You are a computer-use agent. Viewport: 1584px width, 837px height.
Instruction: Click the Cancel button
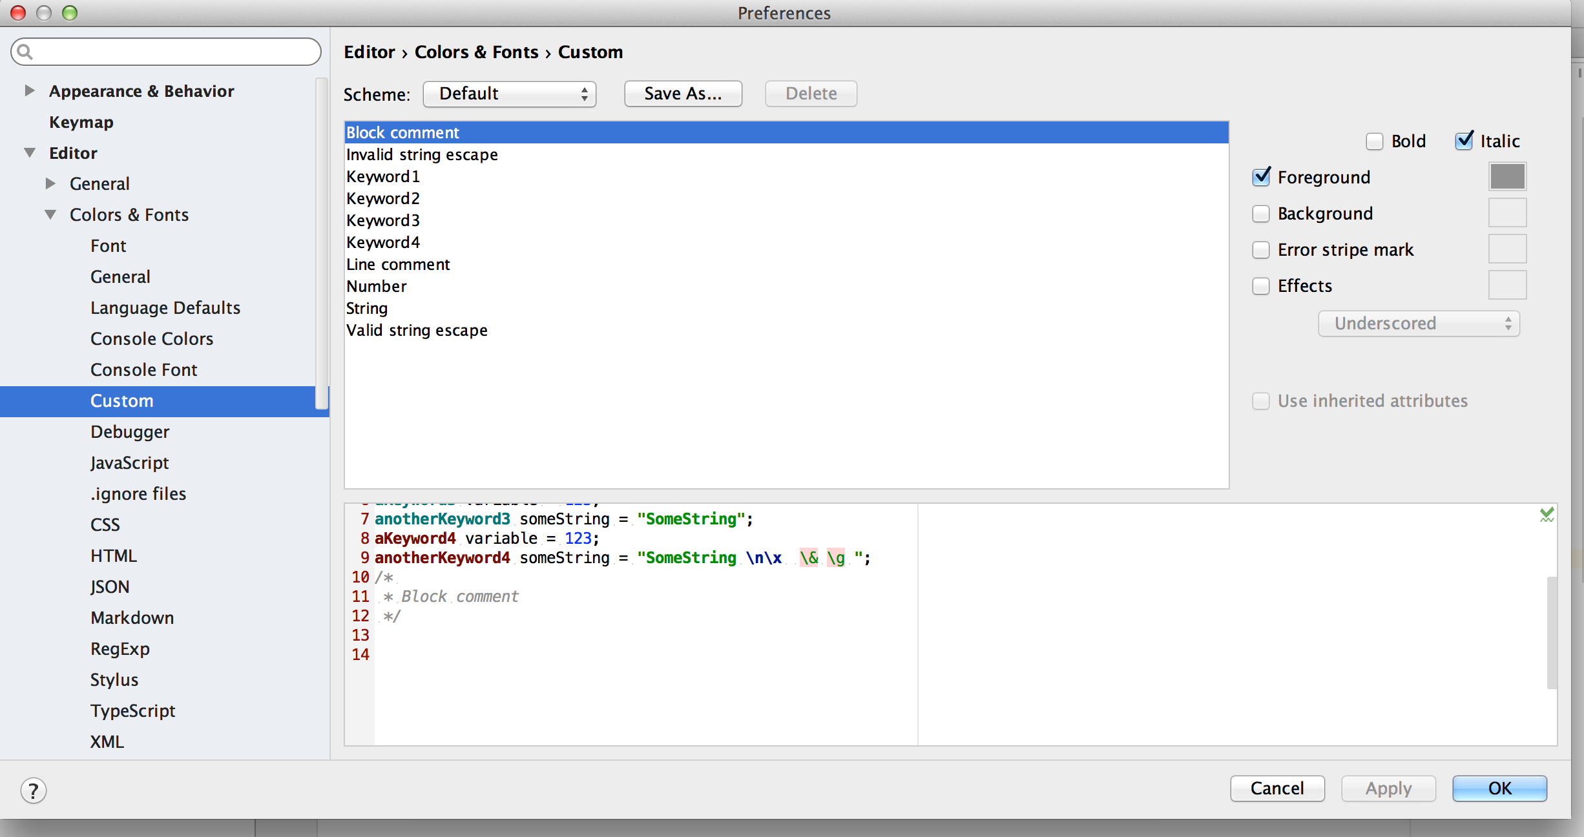click(x=1278, y=789)
